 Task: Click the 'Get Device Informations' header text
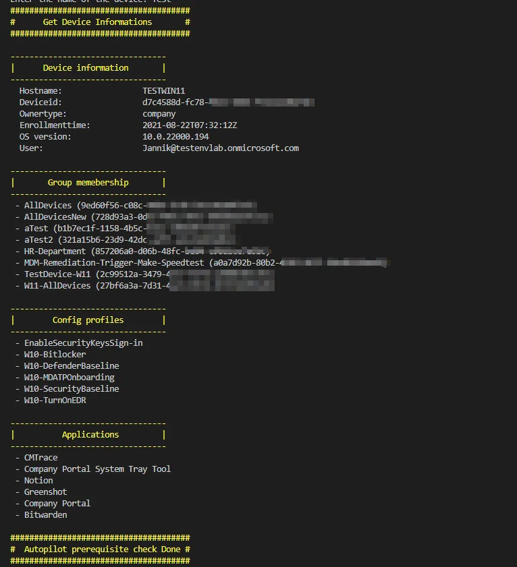[x=97, y=22]
